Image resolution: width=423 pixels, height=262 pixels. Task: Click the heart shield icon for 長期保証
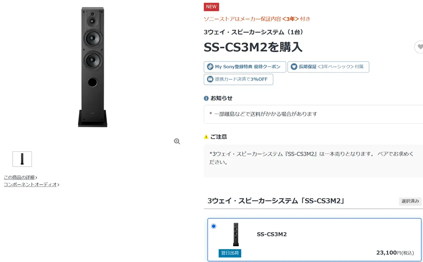294,67
